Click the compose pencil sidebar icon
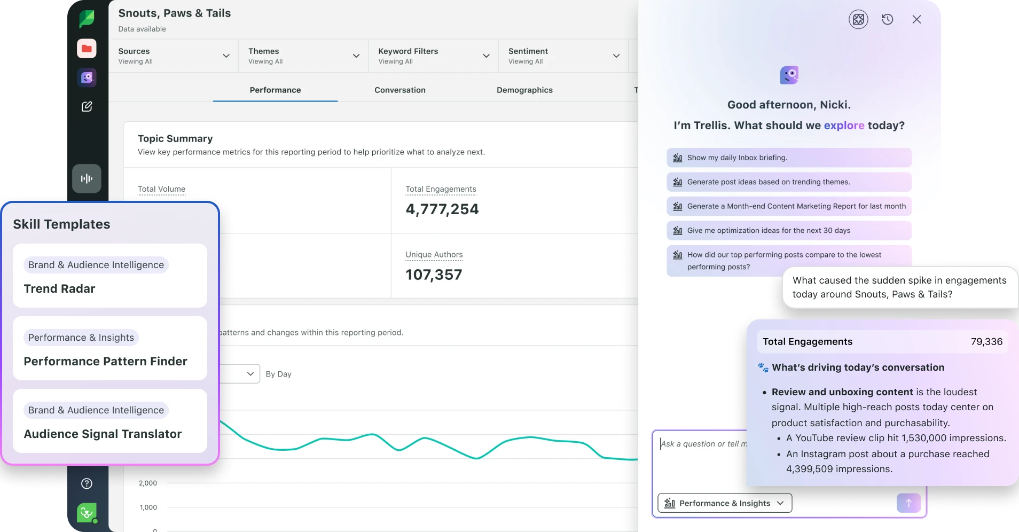1019x532 pixels. pyautogui.click(x=87, y=107)
